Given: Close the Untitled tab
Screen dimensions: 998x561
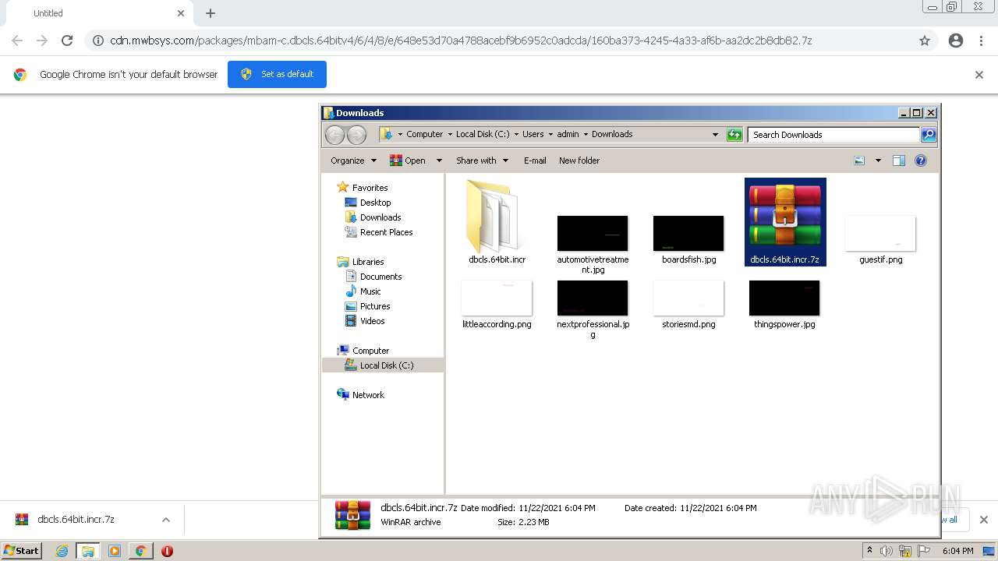Looking at the screenshot, I should (x=181, y=13).
